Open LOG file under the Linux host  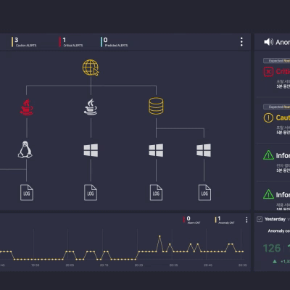(x=27, y=193)
